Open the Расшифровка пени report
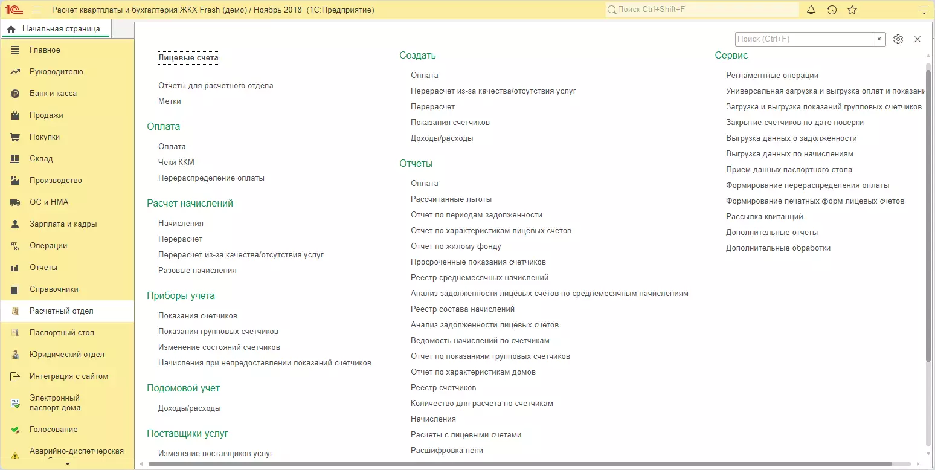The image size is (935, 470). pos(447,451)
